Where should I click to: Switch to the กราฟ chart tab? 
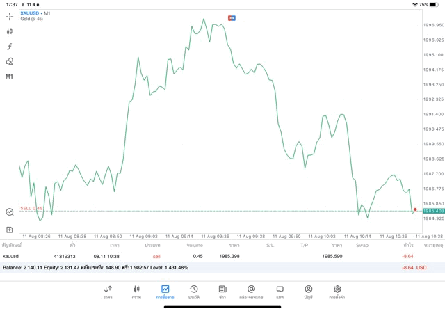(x=137, y=292)
